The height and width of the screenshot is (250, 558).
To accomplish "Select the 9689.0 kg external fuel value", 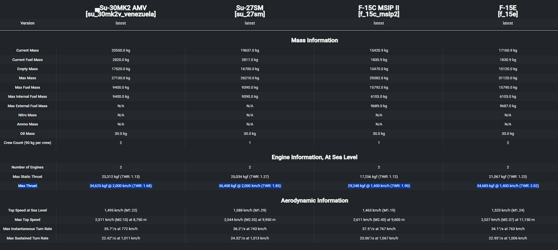I will [x=379, y=106].
